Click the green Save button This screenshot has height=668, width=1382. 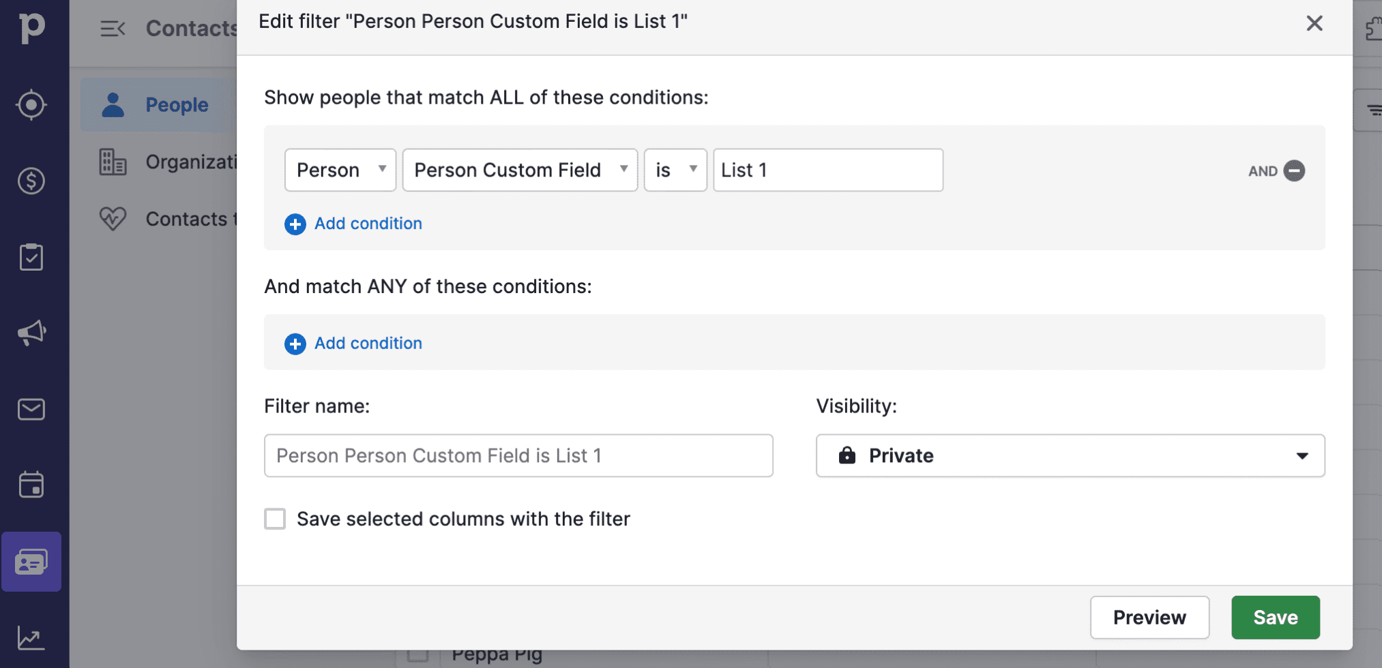coord(1275,618)
